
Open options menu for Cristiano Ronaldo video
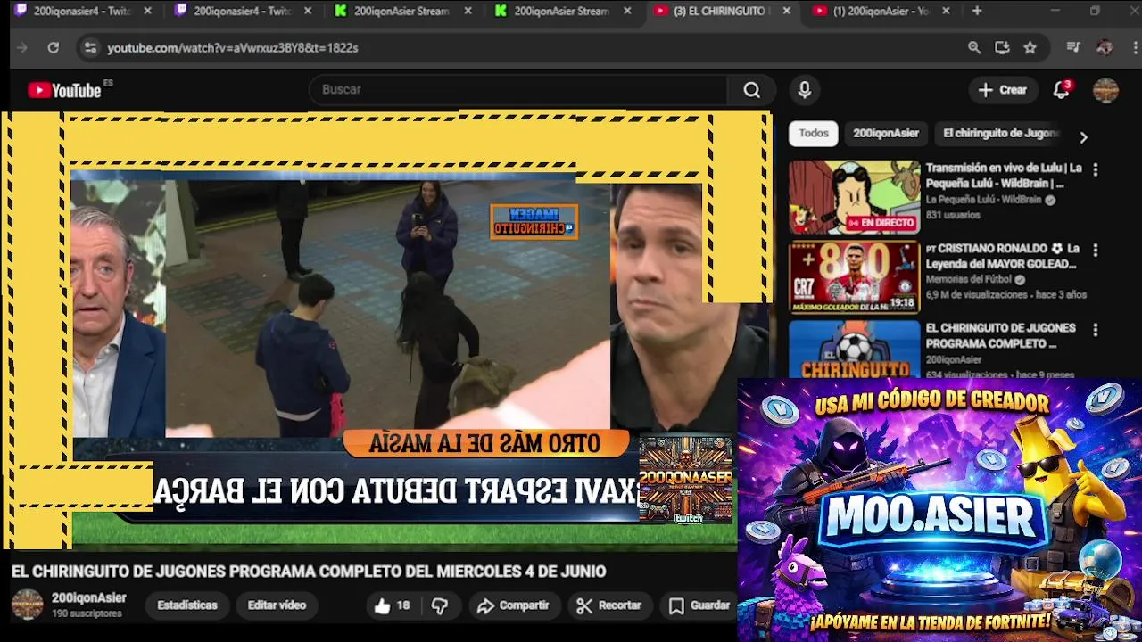1096,250
